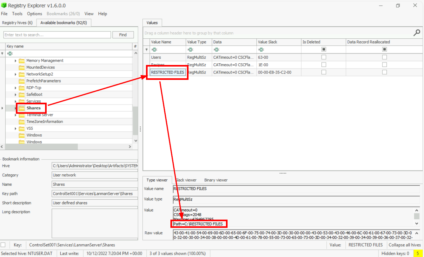Toggle Is Deleted checkbox for Users row
424x257 pixels.
coord(324,57)
